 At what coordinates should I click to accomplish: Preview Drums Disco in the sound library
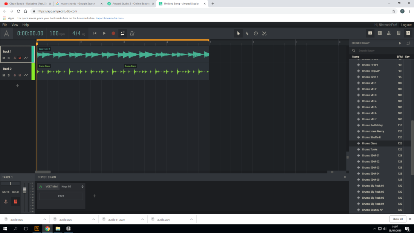[358, 143]
